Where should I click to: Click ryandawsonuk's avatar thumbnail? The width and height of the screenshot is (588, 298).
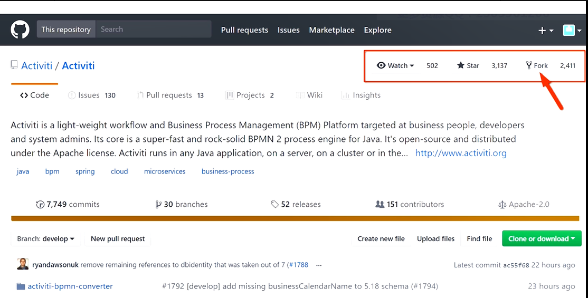(23, 265)
